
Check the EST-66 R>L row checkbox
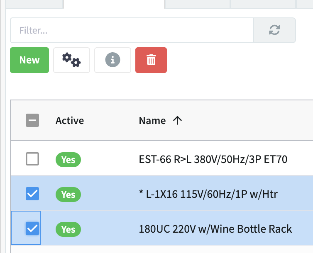(x=32, y=159)
